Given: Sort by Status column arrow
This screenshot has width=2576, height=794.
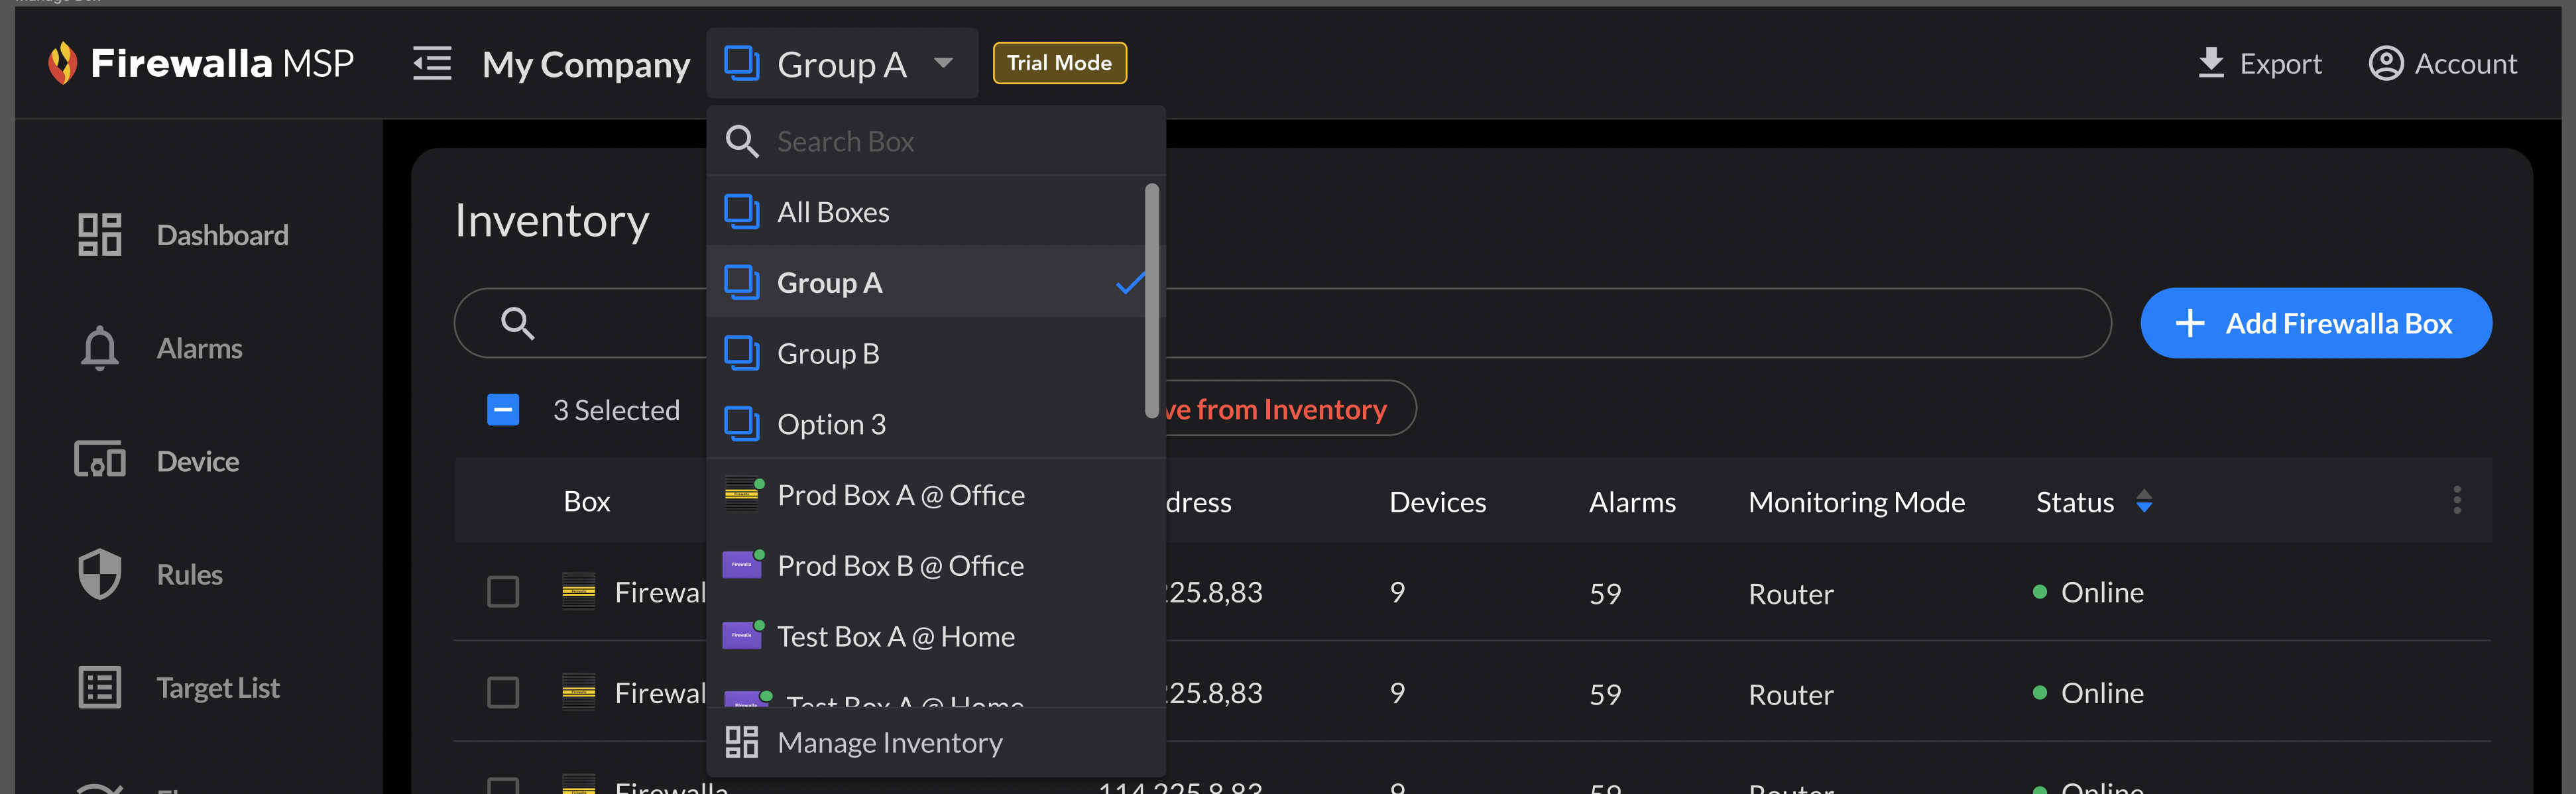Looking at the screenshot, I should tap(2144, 501).
